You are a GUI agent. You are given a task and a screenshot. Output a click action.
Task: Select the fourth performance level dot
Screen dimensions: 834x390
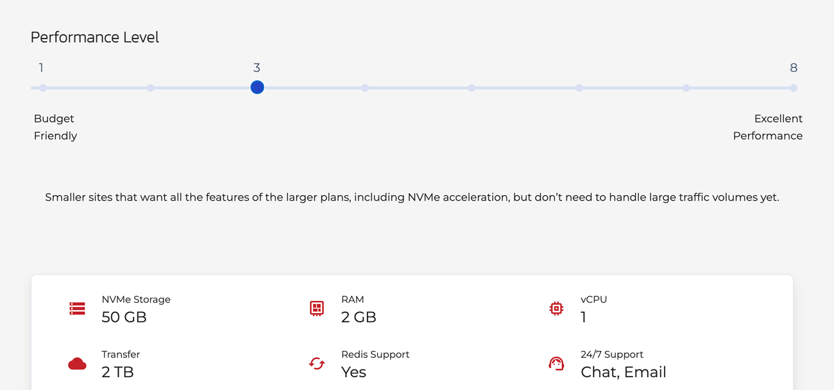[364, 88]
